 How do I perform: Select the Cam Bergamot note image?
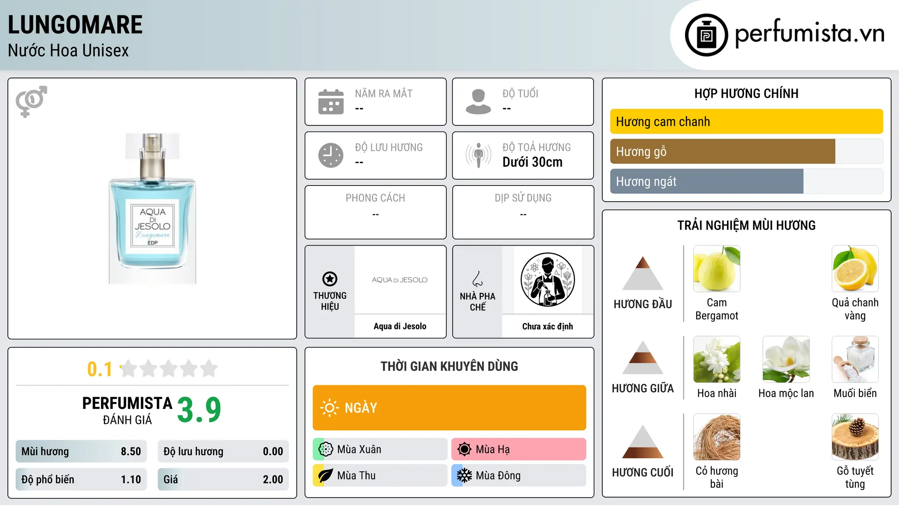(717, 269)
